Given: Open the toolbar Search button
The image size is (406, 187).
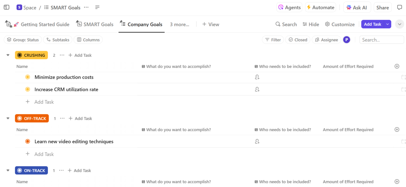Looking at the screenshot, I should (x=286, y=24).
